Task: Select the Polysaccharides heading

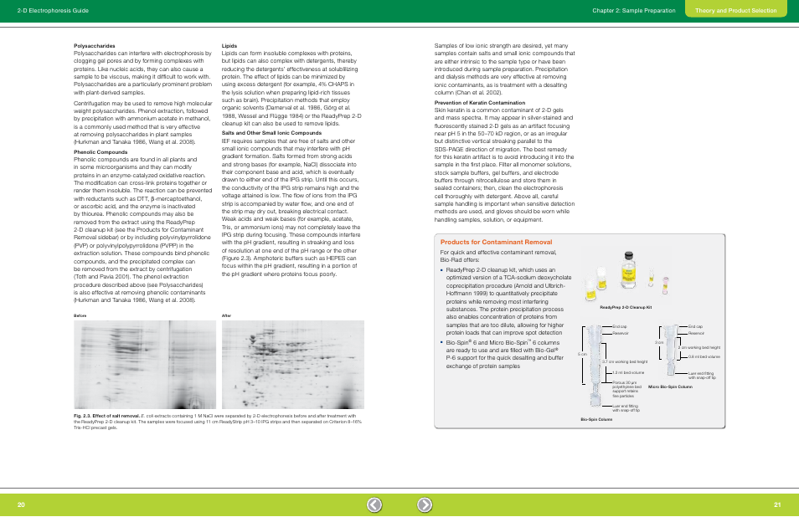Action: [95, 46]
